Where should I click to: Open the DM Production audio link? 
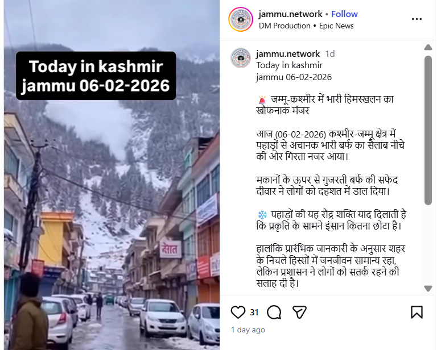pyautogui.click(x=285, y=26)
